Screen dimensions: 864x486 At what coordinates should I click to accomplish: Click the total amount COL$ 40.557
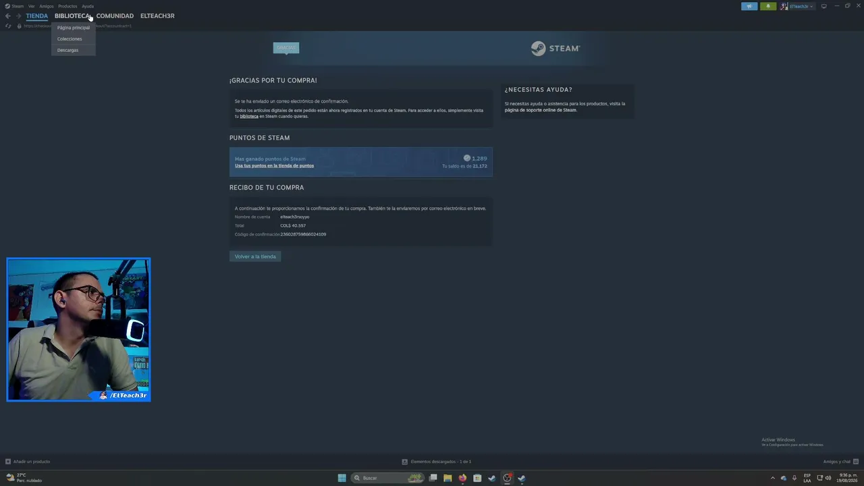coord(293,225)
